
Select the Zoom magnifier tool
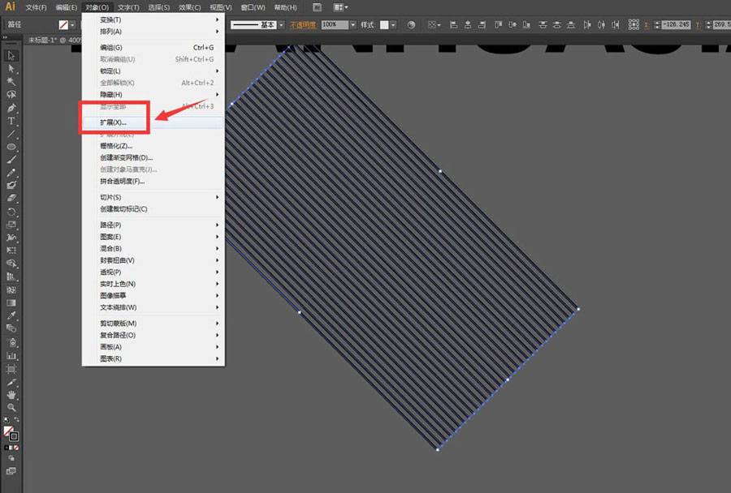pos(11,407)
